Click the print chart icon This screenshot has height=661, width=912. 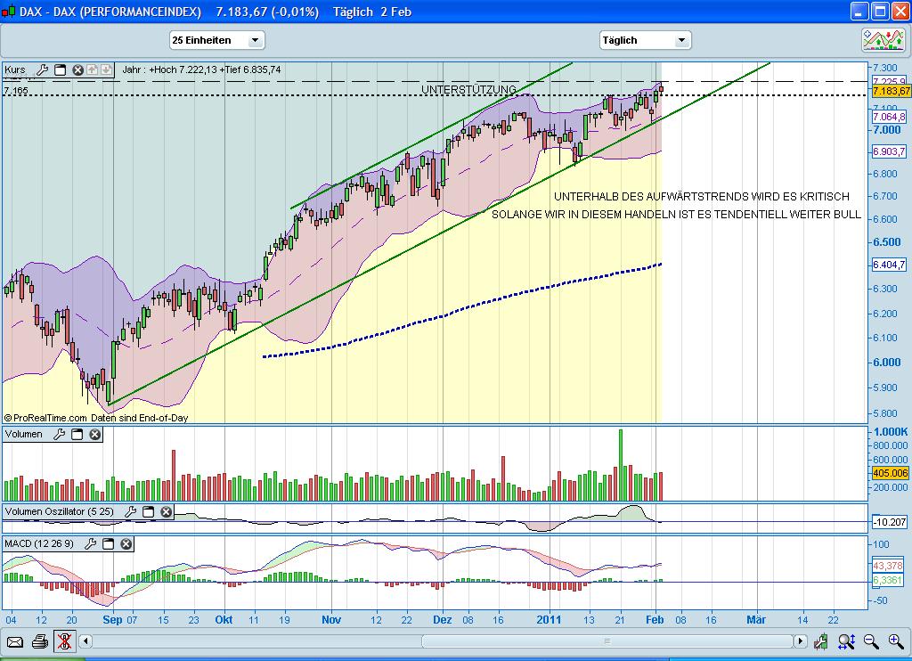pos(40,642)
